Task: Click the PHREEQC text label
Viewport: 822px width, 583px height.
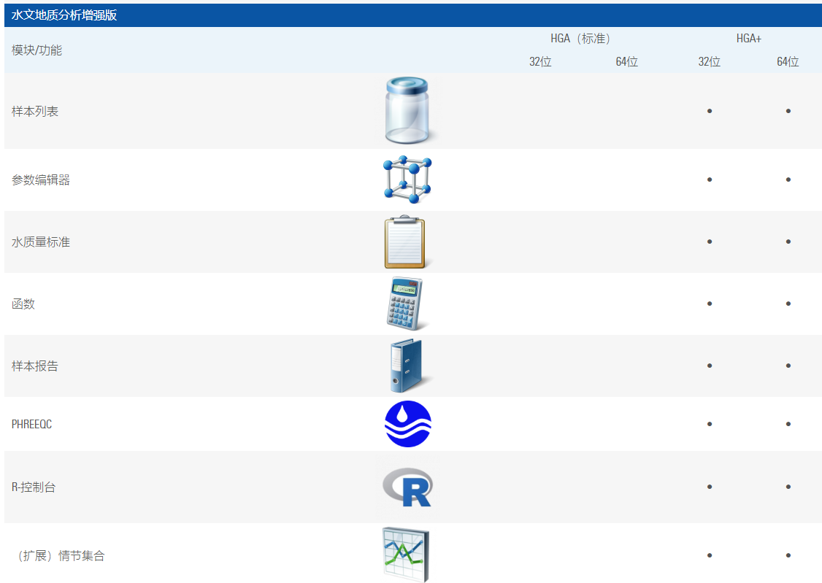Action: (x=31, y=424)
